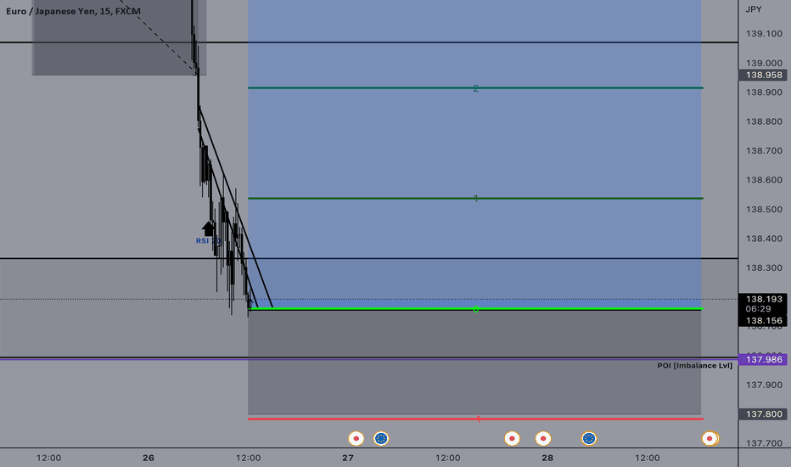
Task: Select the purple 137.986 price label
Action: pos(764,359)
